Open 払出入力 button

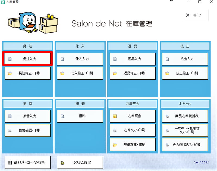pyautogui.click(x=185, y=59)
